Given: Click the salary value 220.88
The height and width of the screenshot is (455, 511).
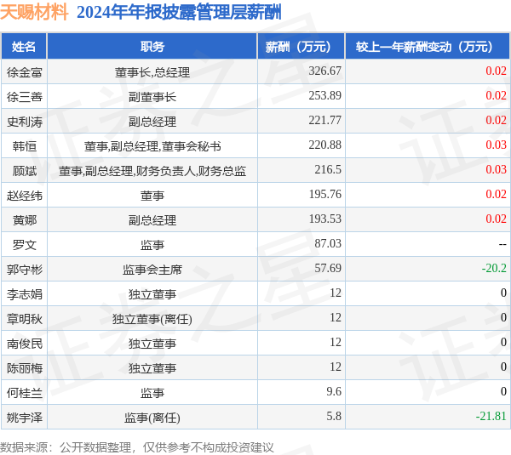Looking at the screenshot, I should (325, 145).
